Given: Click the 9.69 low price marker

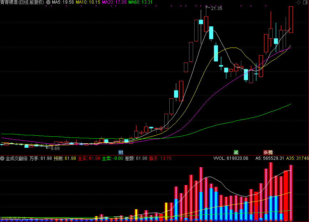Looking at the screenshot, I should click(x=54, y=148).
